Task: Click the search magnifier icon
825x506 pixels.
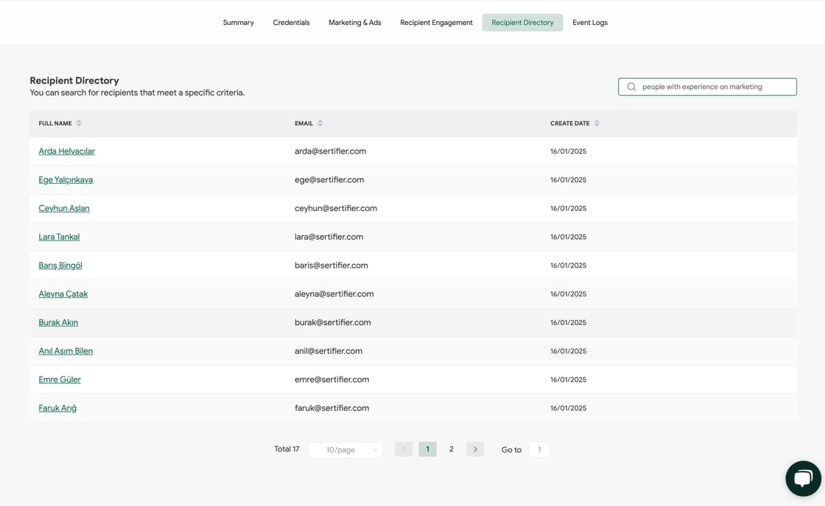Action: tap(631, 87)
